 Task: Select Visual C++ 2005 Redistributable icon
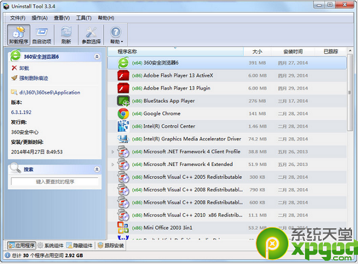pyautogui.click(x=124, y=177)
